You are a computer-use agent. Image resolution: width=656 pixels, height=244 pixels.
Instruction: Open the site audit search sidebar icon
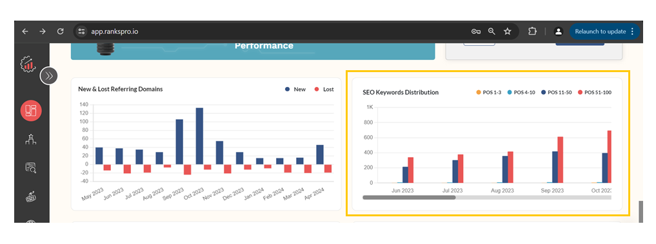pos(31,168)
